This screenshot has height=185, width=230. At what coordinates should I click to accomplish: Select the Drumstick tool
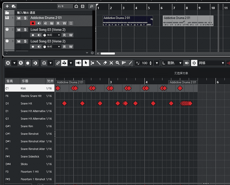[98, 63]
